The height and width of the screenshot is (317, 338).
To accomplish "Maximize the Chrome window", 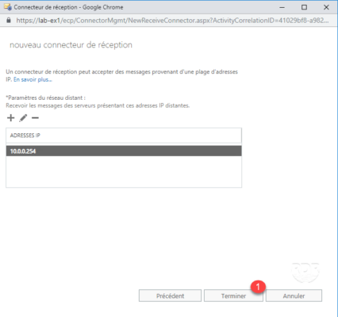I will [304, 7].
